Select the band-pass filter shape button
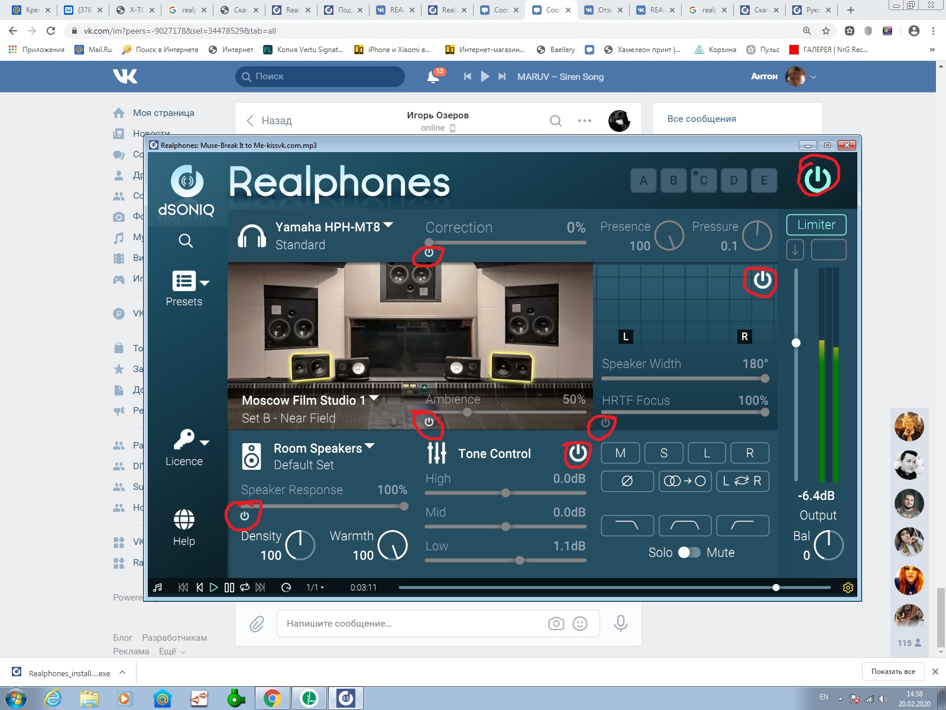 [x=685, y=525]
